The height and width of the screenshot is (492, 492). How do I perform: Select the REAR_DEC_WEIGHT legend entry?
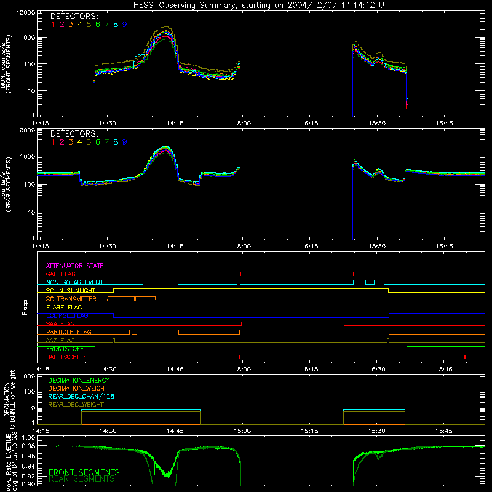76,405
